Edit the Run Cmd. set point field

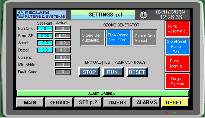click(x=45, y=28)
